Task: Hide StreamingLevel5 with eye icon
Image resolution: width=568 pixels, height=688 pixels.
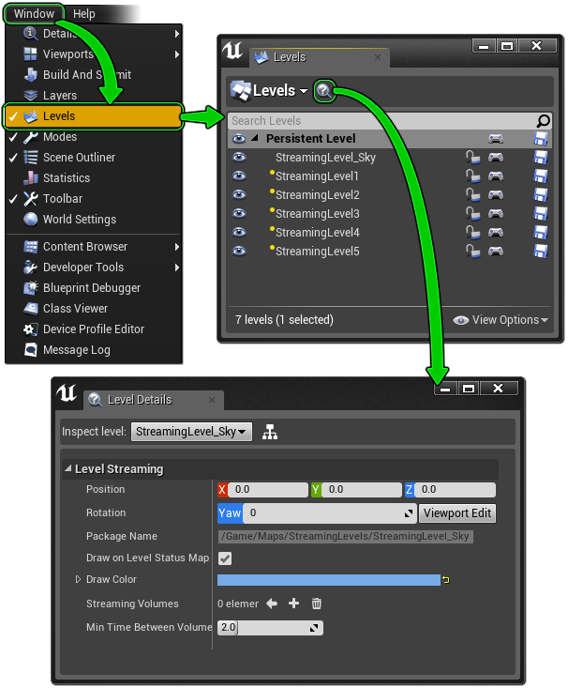Action: pyautogui.click(x=239, y=252)
